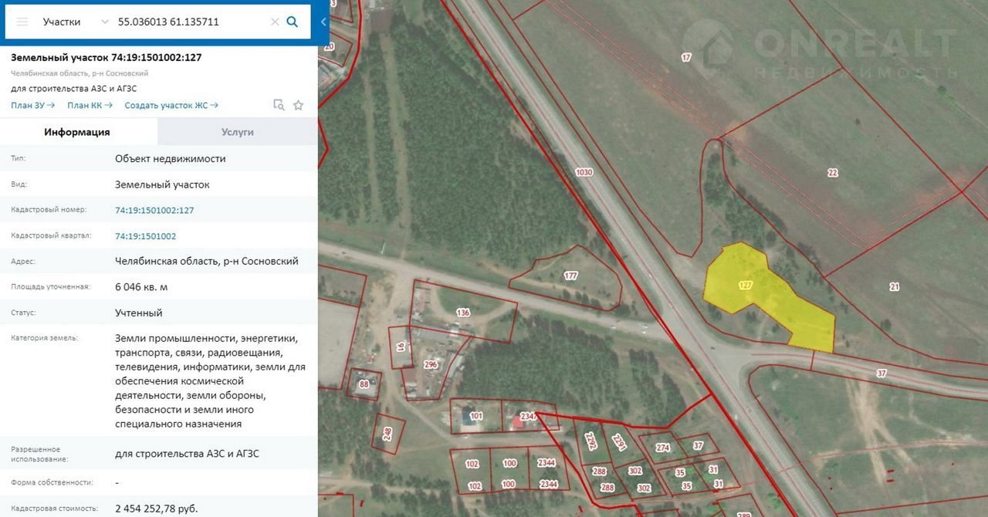This screenshot has width=988, height=517.
Task: Click parcel 21 on the map
Action: (x=894, y=287)
